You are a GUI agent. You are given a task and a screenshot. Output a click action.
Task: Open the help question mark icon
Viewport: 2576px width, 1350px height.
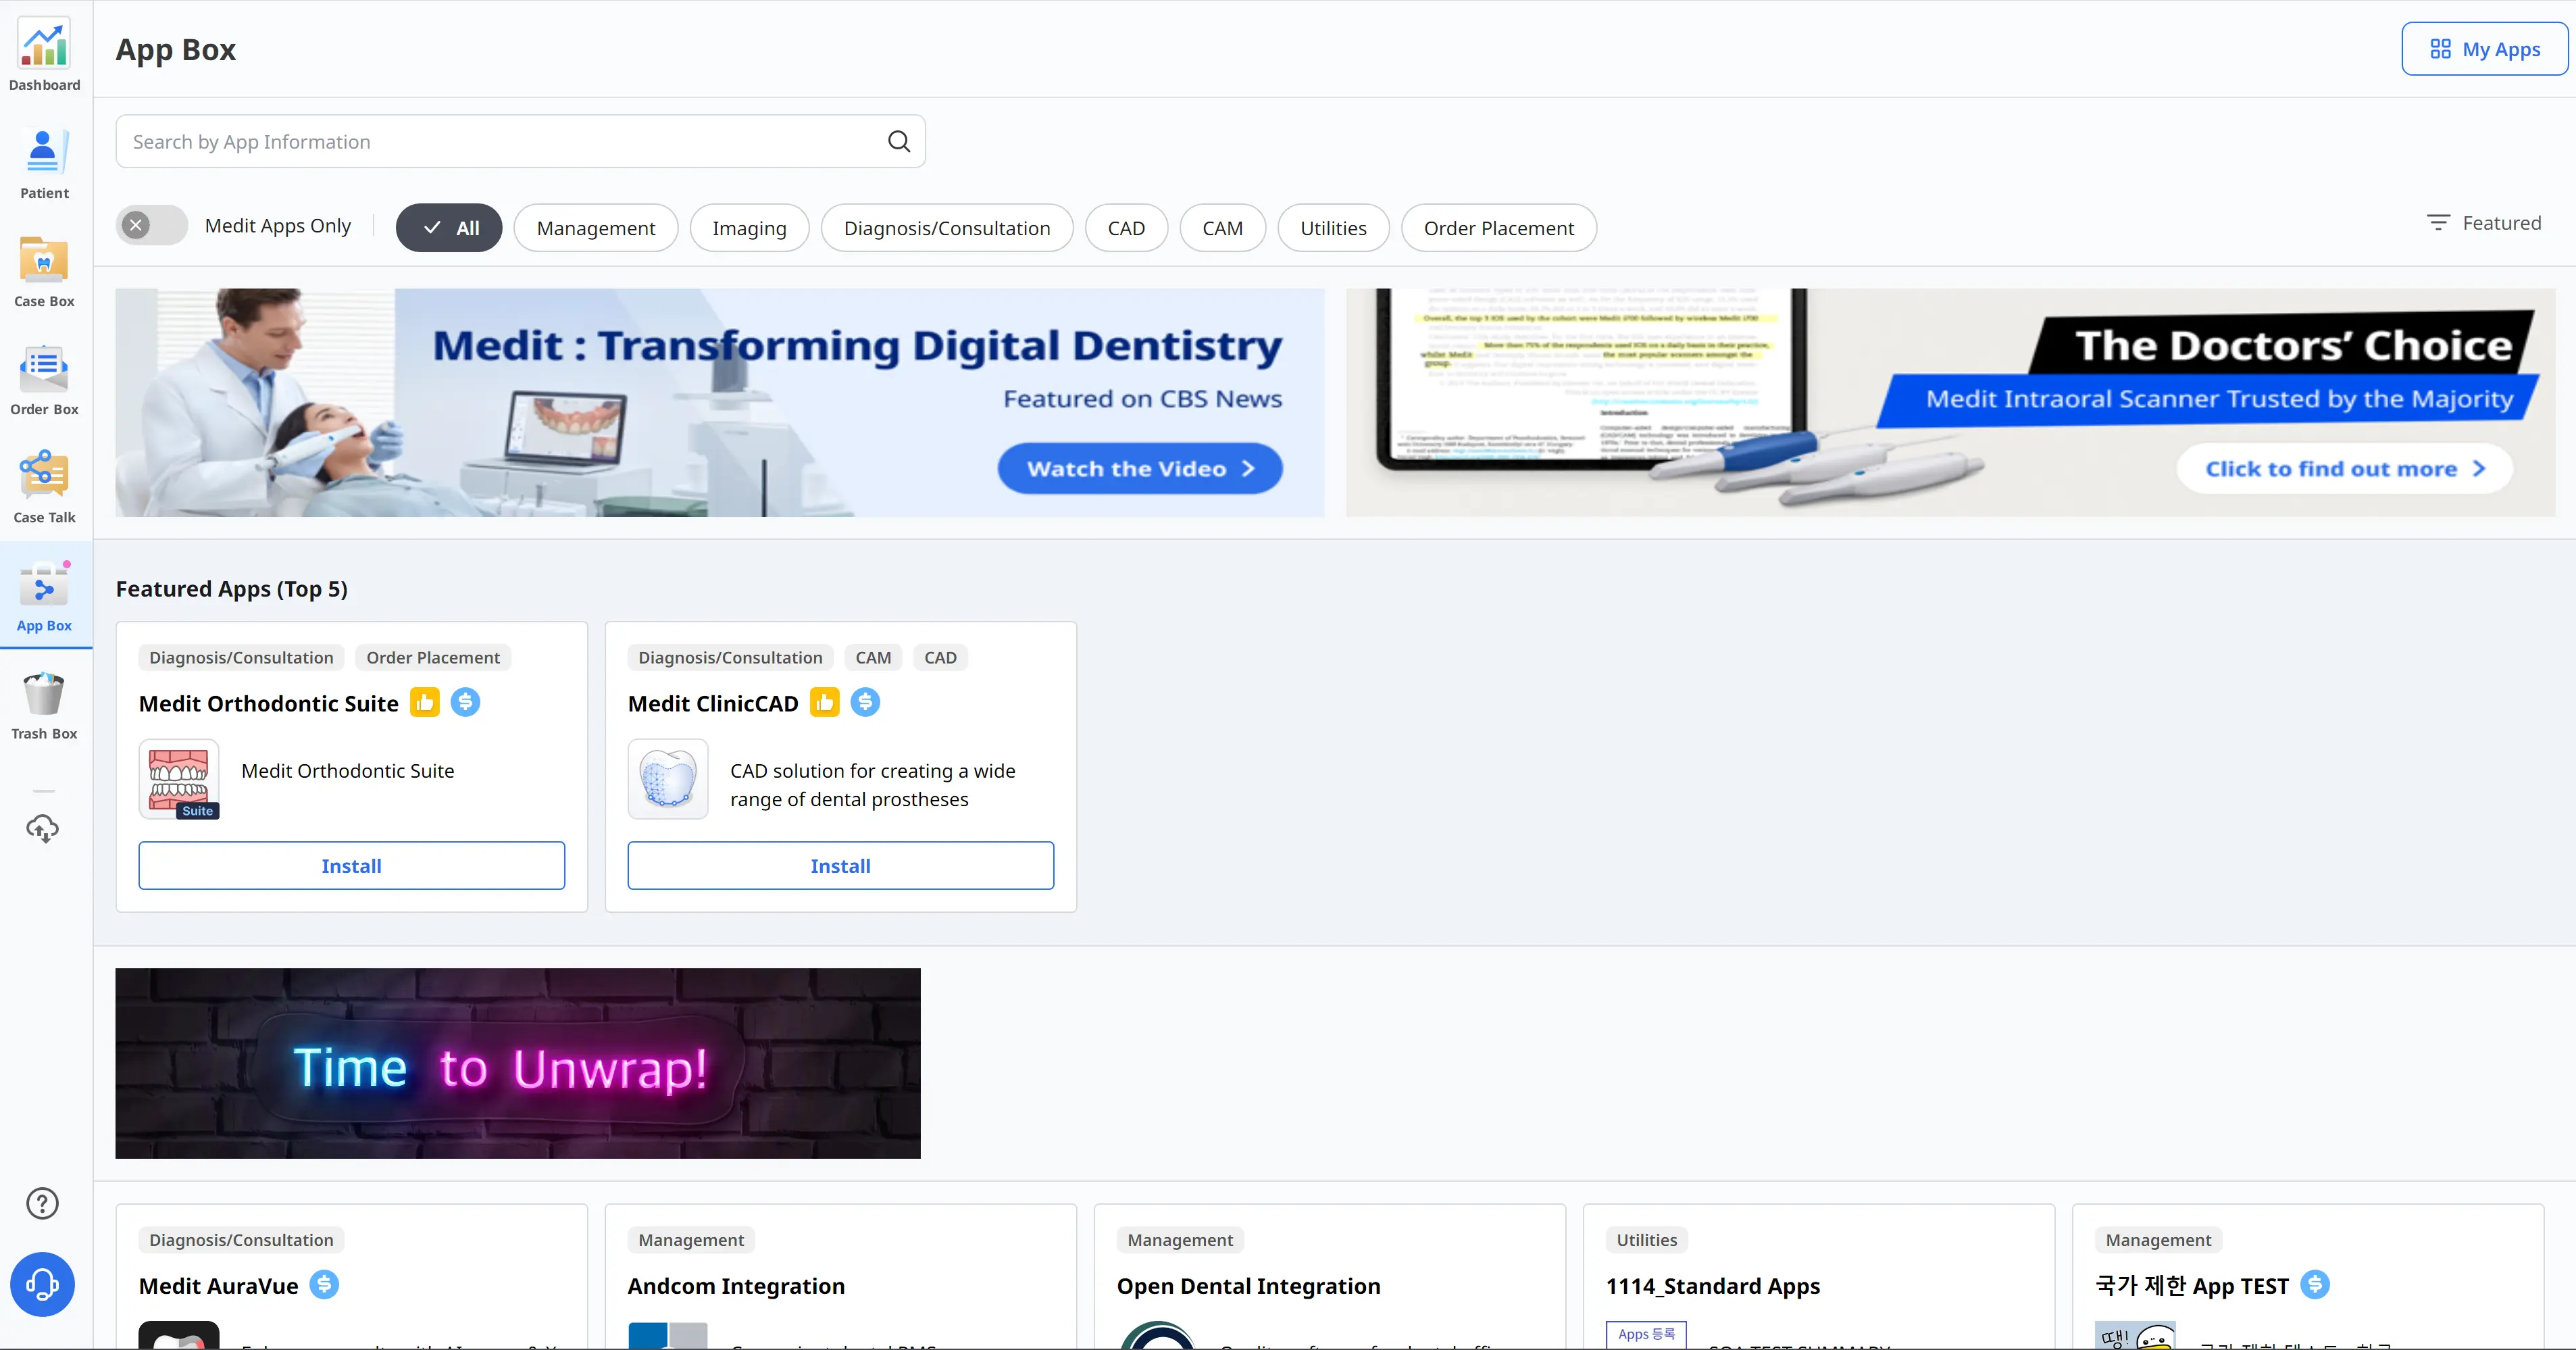pyautogui.click(x=42, y=1203)
